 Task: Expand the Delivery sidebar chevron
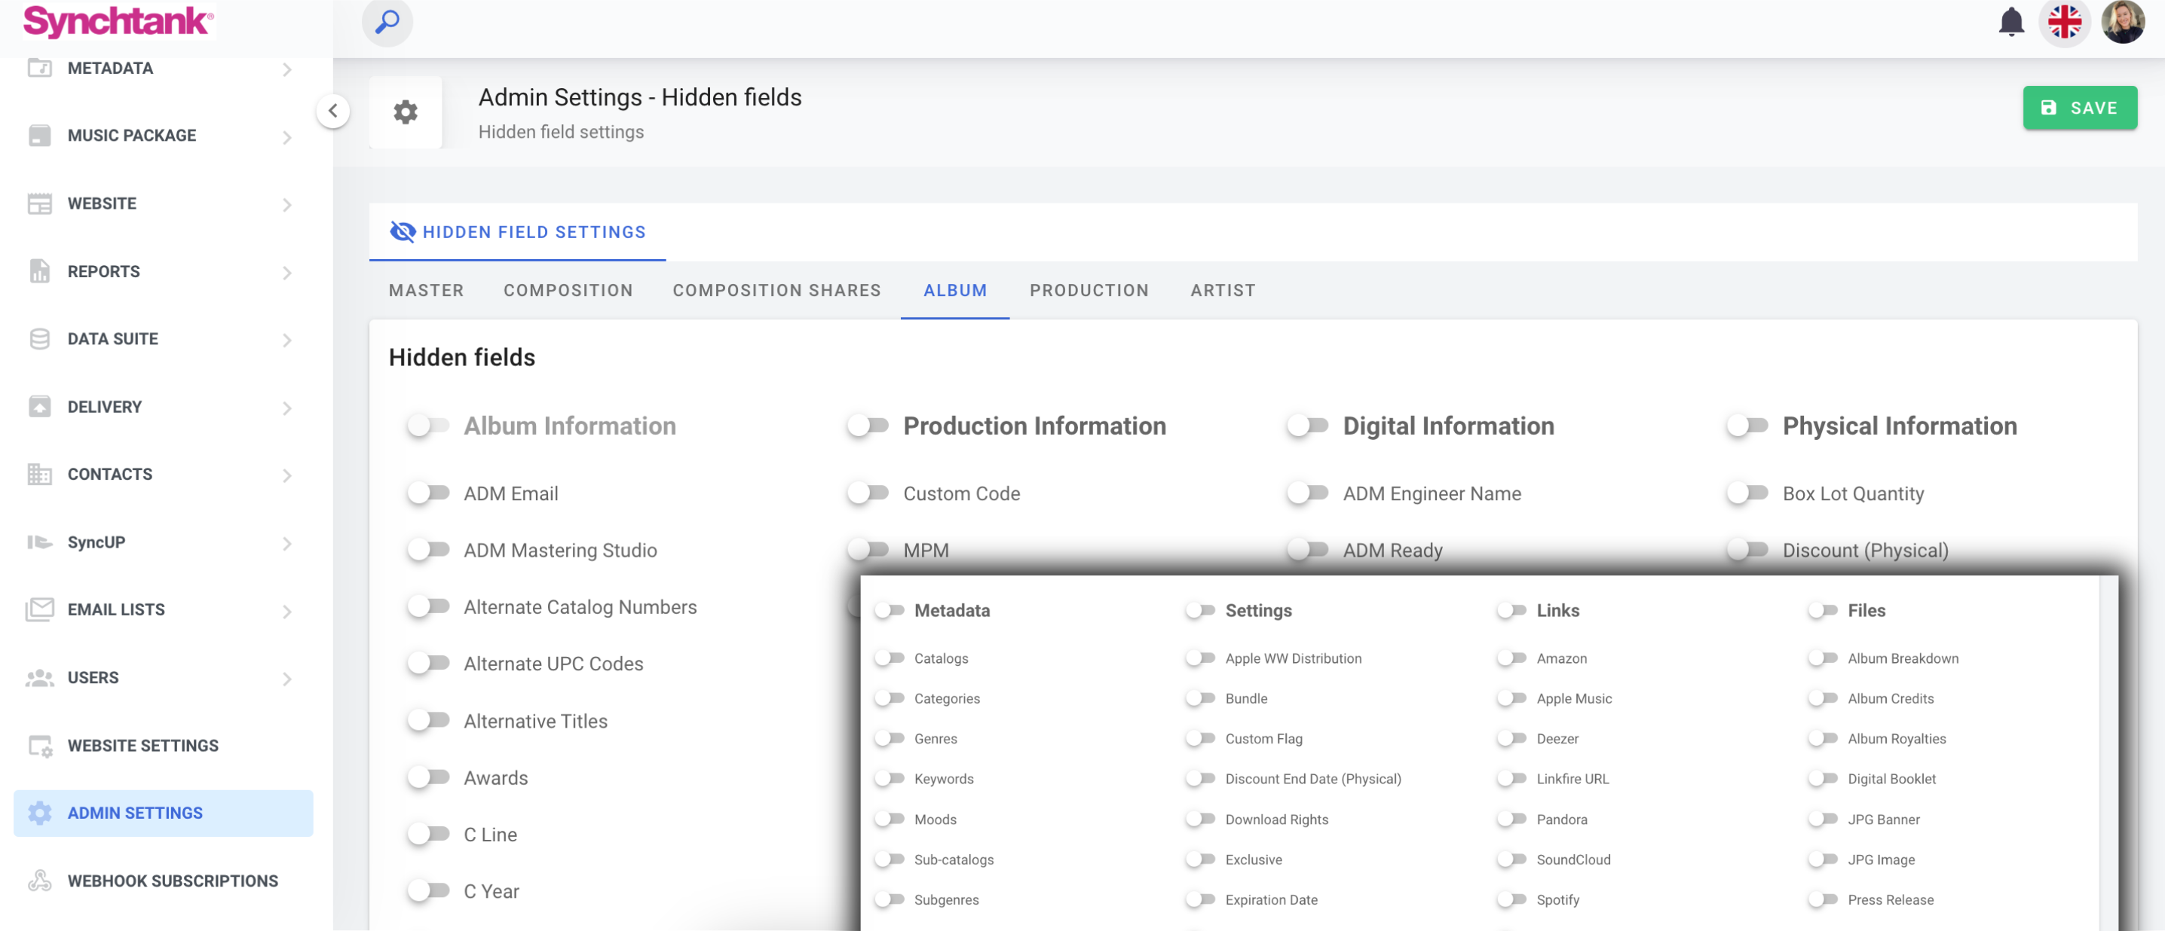coord(286,408)
